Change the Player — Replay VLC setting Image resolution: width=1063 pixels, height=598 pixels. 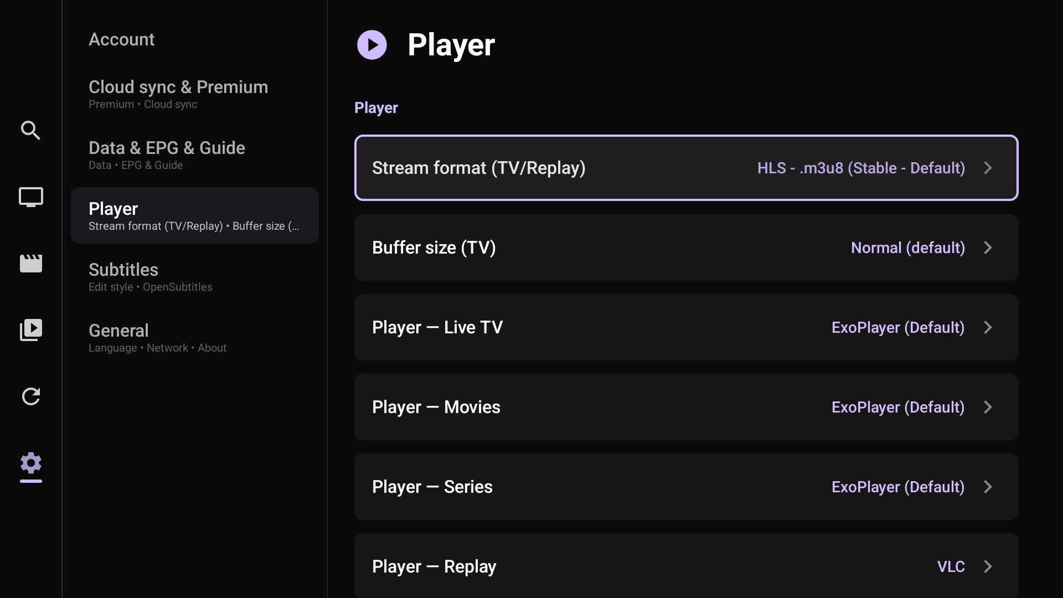pyautogui.click(x=951, y=566)
